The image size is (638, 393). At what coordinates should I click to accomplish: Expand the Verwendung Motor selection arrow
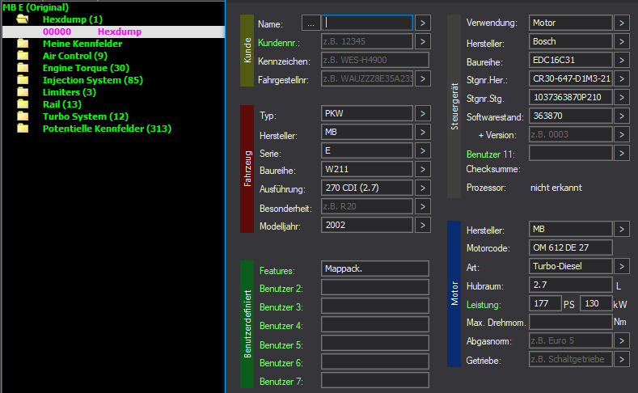point(620,23)
